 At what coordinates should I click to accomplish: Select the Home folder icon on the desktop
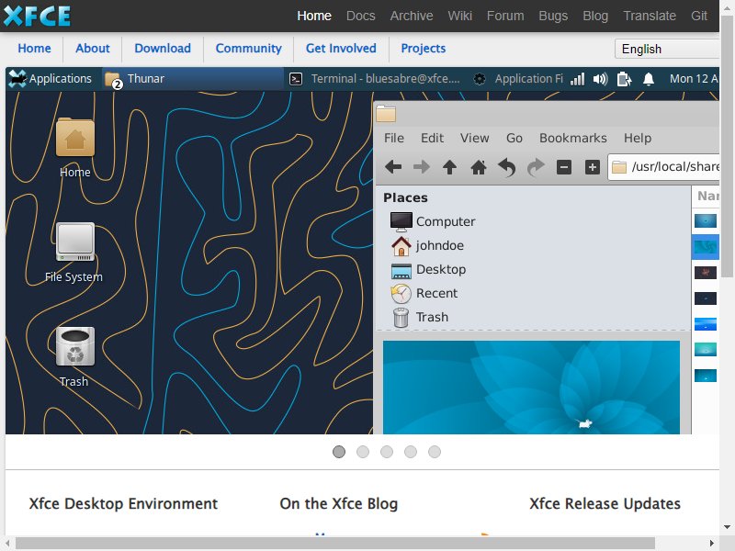tap(75, 137)
